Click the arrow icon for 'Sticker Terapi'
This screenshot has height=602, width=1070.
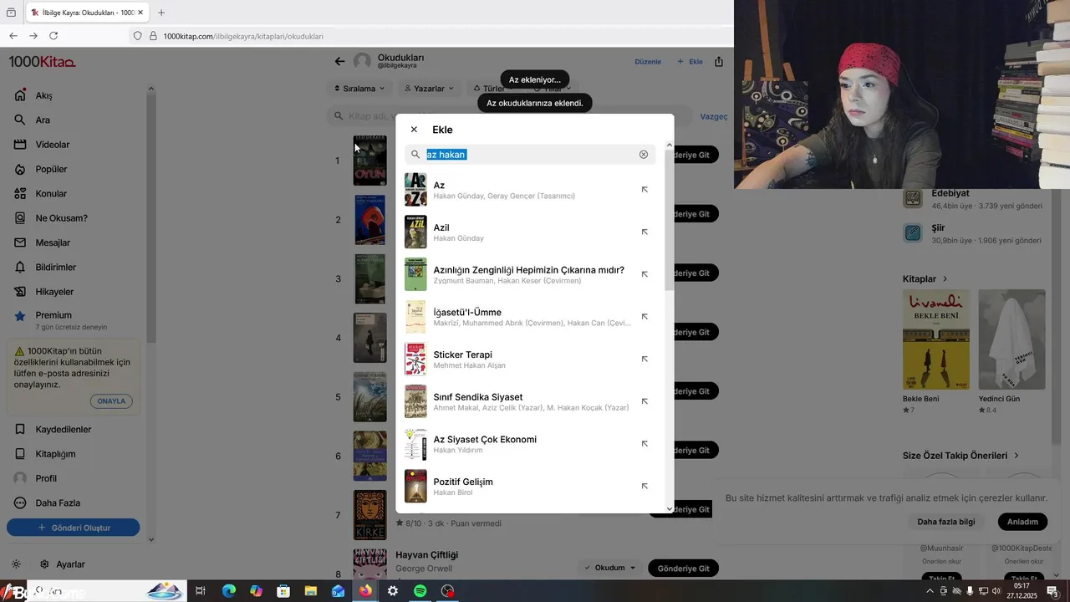(x=645, y=360)
